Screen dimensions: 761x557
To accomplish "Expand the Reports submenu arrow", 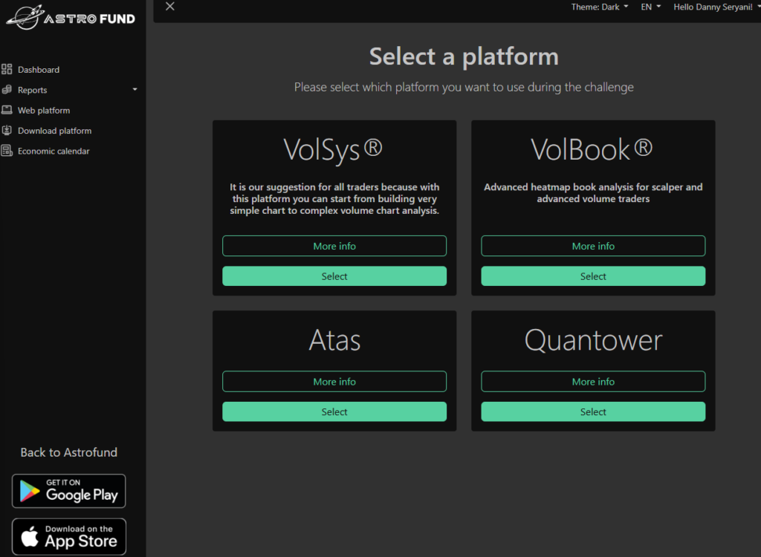I will 135,90.
